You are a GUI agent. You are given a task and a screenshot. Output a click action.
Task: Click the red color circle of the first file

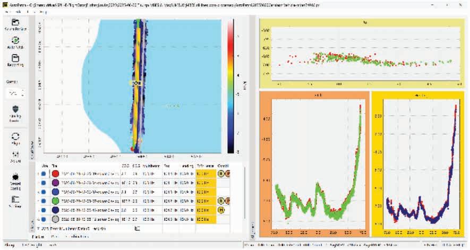coord(55,174)
